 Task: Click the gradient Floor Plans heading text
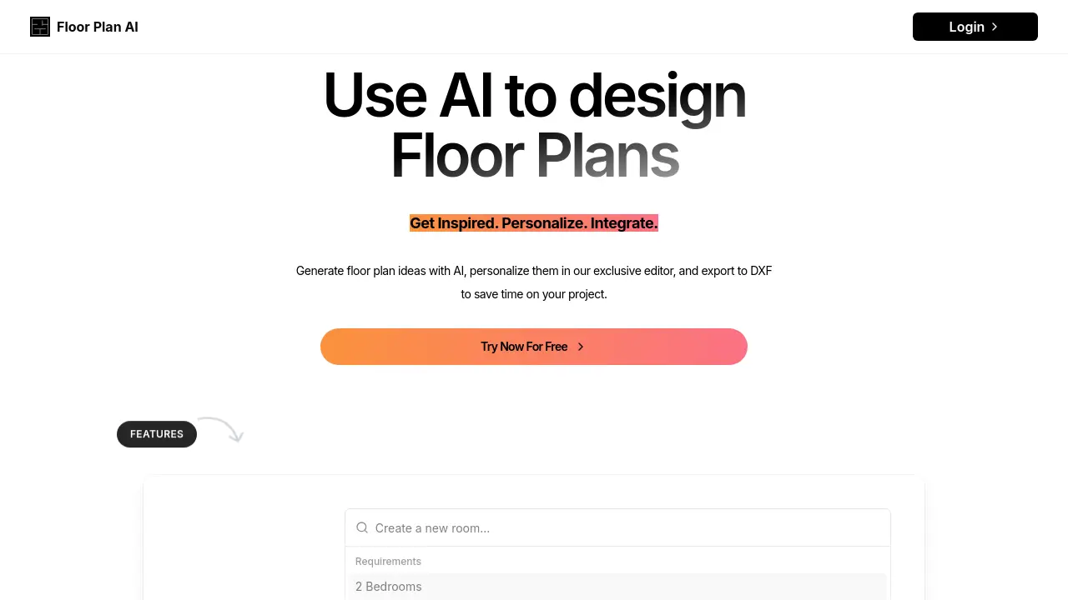(534, 155)
